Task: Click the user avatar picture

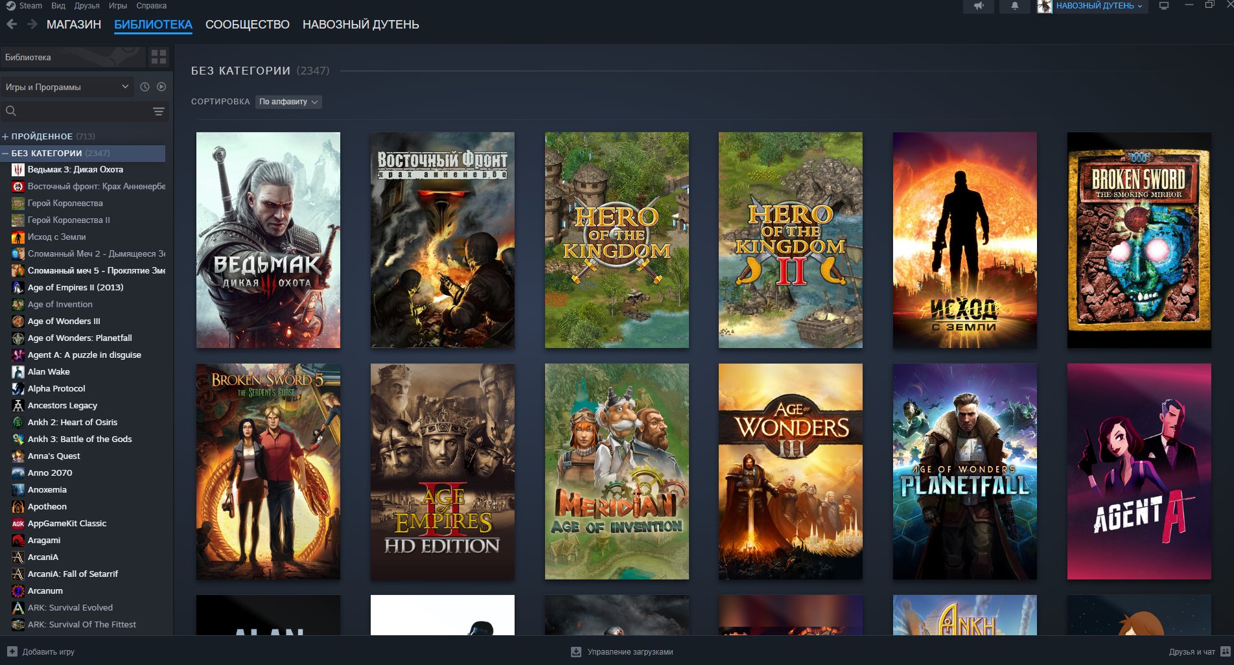Action: click(1045, 6)
